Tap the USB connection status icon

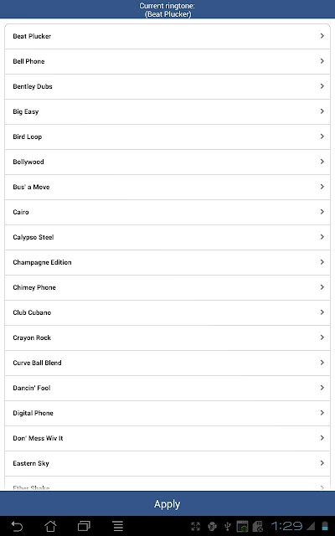point(227,527)
